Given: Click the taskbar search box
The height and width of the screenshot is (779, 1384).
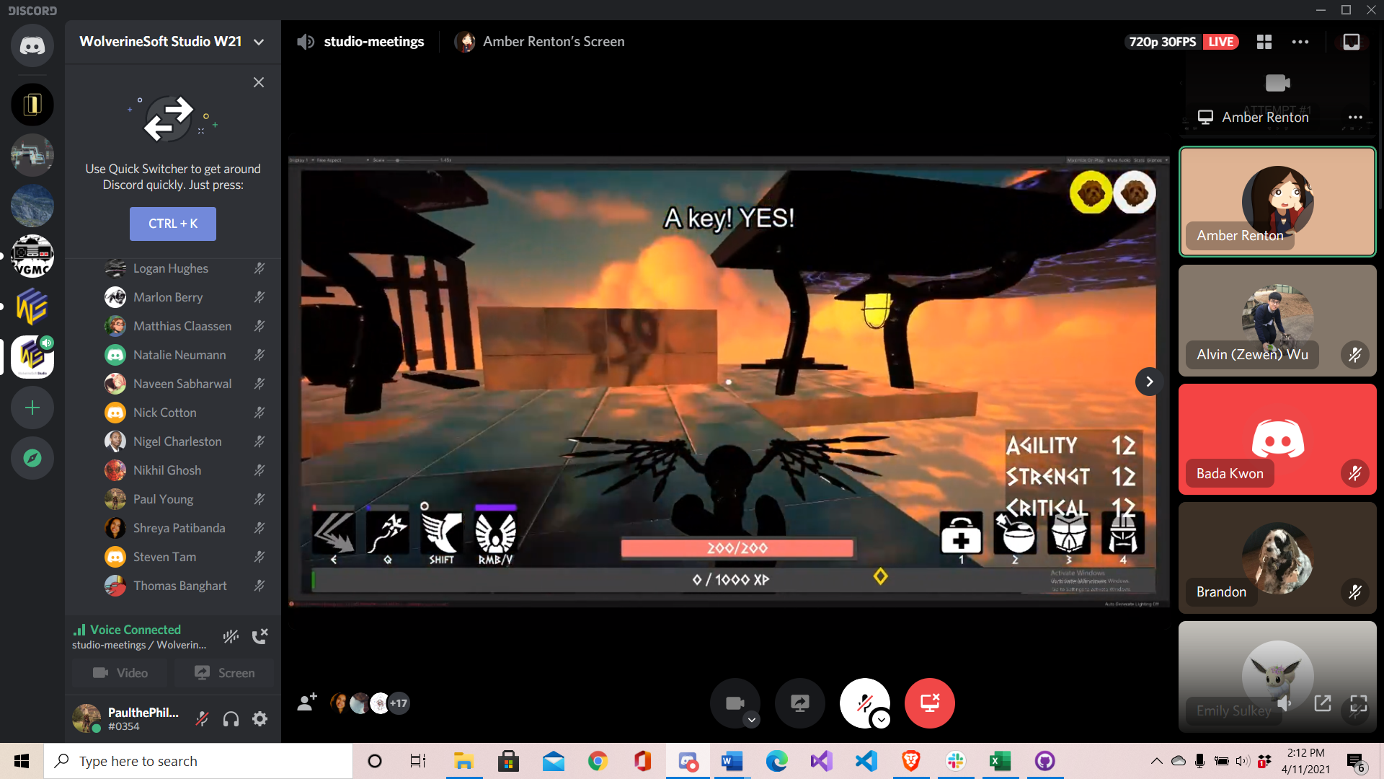Looking at the screenshot, I should pos(198,761).
